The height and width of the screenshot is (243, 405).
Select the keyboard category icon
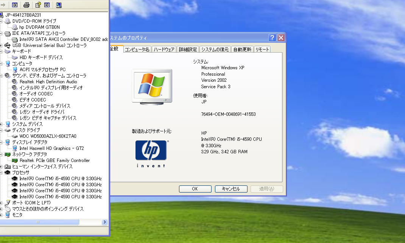[8, 51]
